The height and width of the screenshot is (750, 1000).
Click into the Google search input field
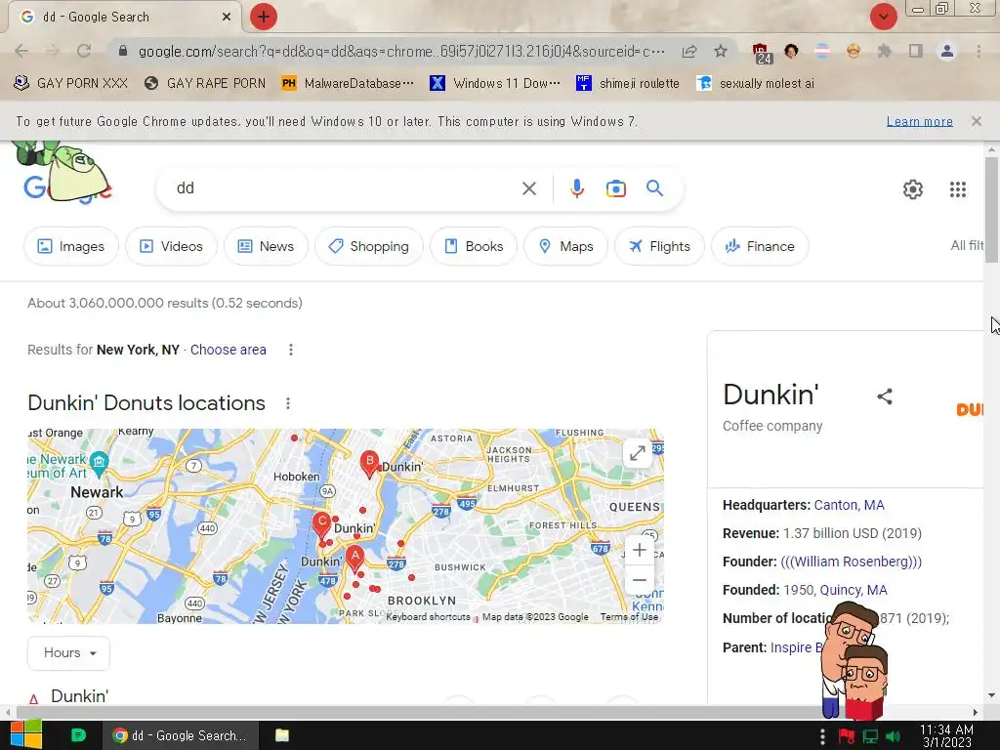coord(345,188)
